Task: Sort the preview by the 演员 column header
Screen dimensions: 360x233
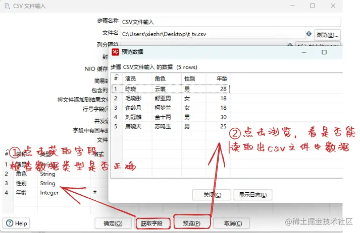Action: [137, 79]
